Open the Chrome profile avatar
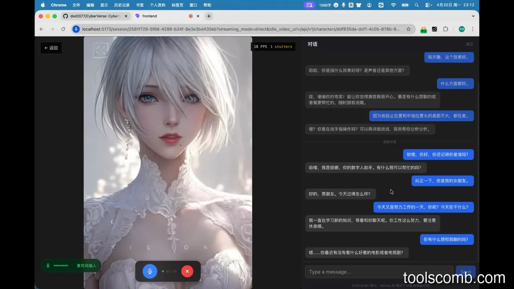Screen dimensions: 514x289 (x=462, y=29)
